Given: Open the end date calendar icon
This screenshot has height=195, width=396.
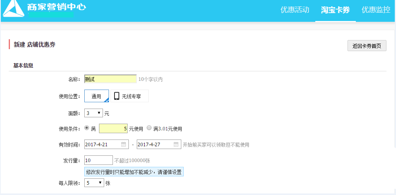Looking at the screenshot, I should coord(176,144).
